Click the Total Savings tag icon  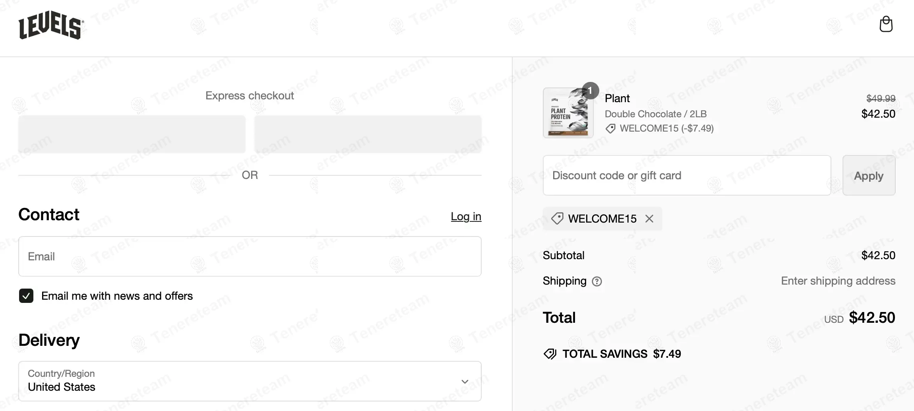click(550, 354)
